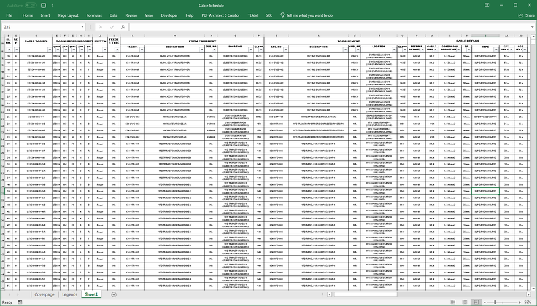The height and width of the screenshot is (306, 537).
Task: Open Customize Quick Access Toolbar arrow
Action: [x=52, y=6]
